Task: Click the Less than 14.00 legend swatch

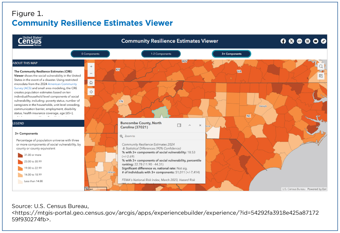Action: (x=20, y=181)
